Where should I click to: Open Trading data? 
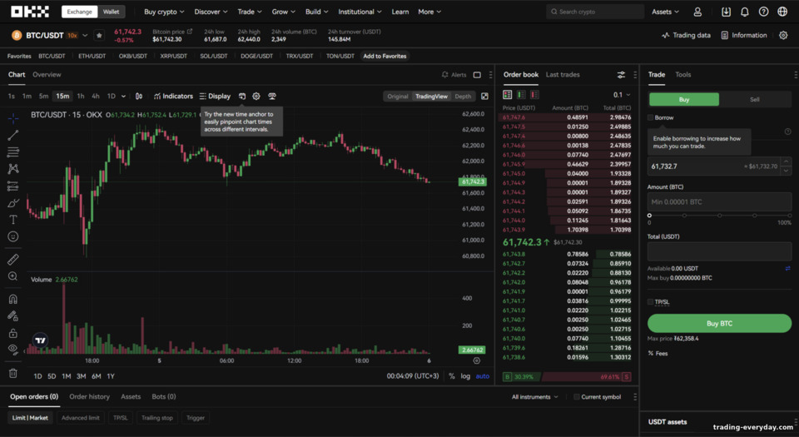(686, 35)
